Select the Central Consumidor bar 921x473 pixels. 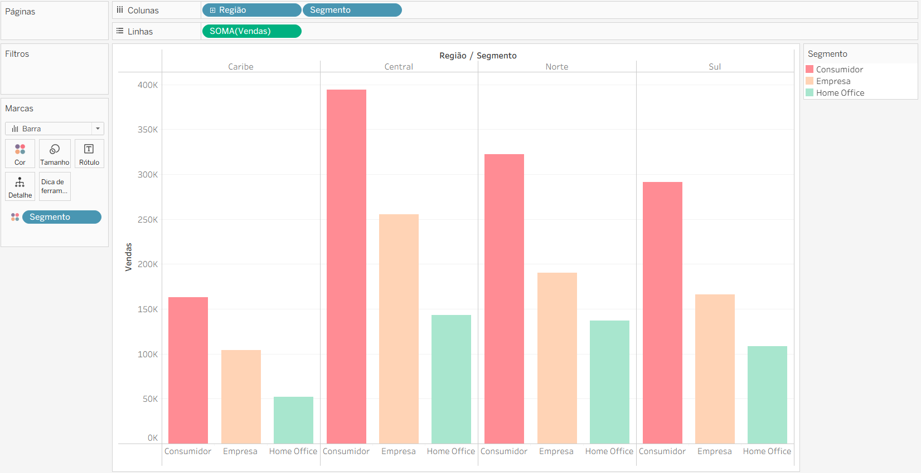point(346,266)
